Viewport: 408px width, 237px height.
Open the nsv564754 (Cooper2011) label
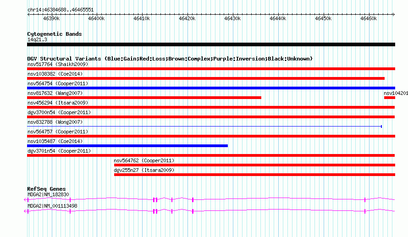[x=58, y=83]
